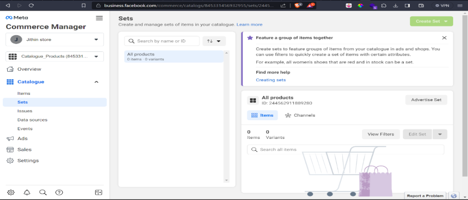This screenshot has height=200, width=468.
Task: Click the Search by name or ID field
Action: click(x=162, y=41)
